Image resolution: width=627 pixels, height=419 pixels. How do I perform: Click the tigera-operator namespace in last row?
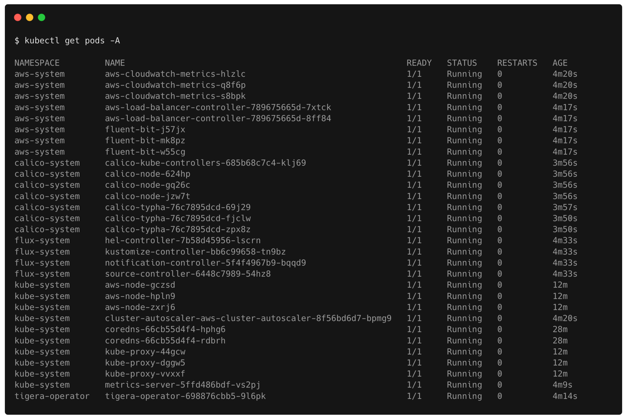[52, 396]
